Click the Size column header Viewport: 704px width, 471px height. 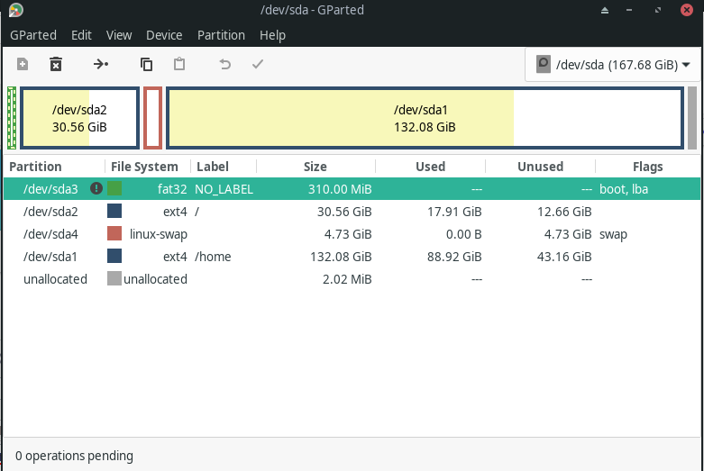click(x=315, y=167)
